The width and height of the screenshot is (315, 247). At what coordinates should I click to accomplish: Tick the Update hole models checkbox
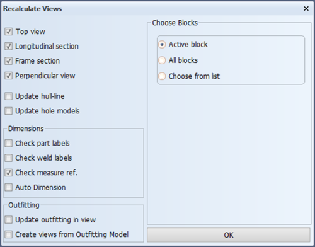[x=9, y=111]
